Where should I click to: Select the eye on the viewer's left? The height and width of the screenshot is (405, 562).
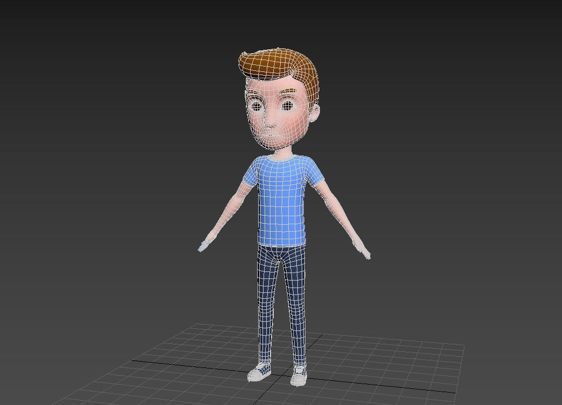click(256, 106)
